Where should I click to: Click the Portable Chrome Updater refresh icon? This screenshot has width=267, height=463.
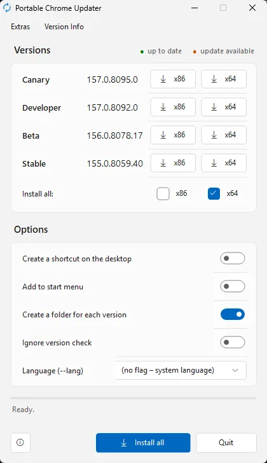pyautogui.click(x=7, y=8)
